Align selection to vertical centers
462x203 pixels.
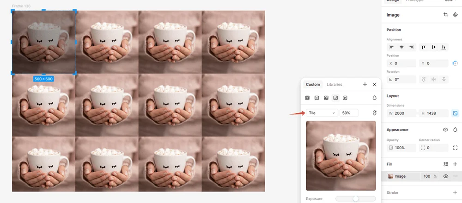tap(433, 47)
